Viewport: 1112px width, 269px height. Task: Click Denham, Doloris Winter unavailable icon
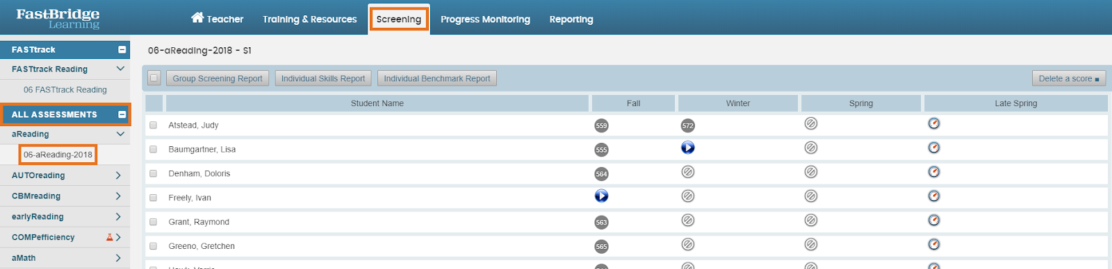[x=688, y=172]
